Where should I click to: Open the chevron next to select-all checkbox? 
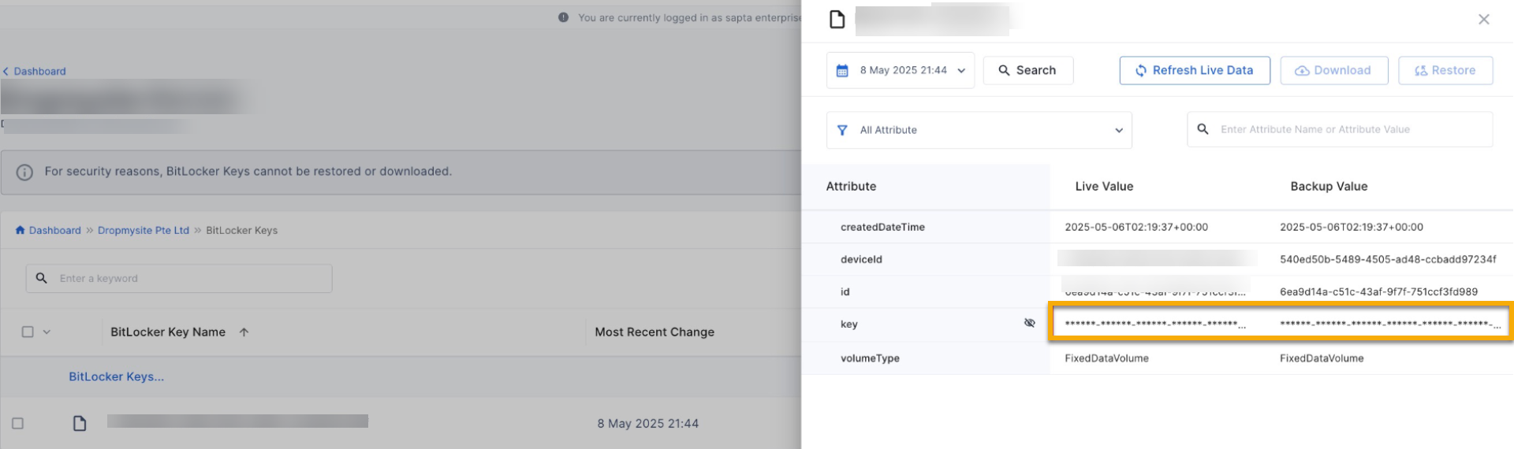(47, 332)
